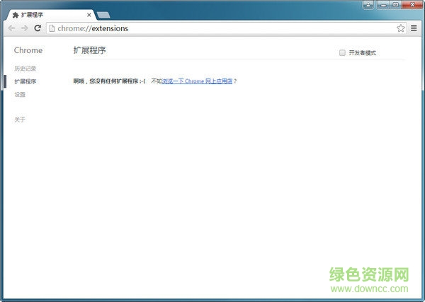Close the Chrome window
425x302 pixels.
click(412, 5)
